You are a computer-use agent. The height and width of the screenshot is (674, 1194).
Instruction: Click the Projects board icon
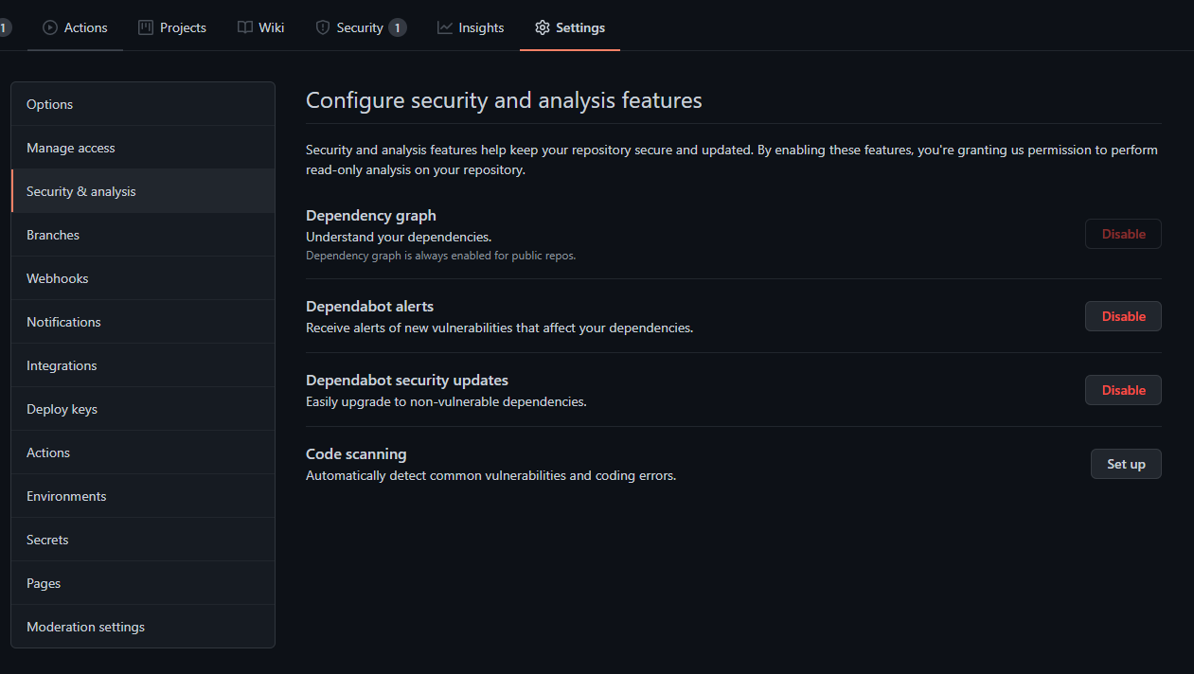[145, 27]
